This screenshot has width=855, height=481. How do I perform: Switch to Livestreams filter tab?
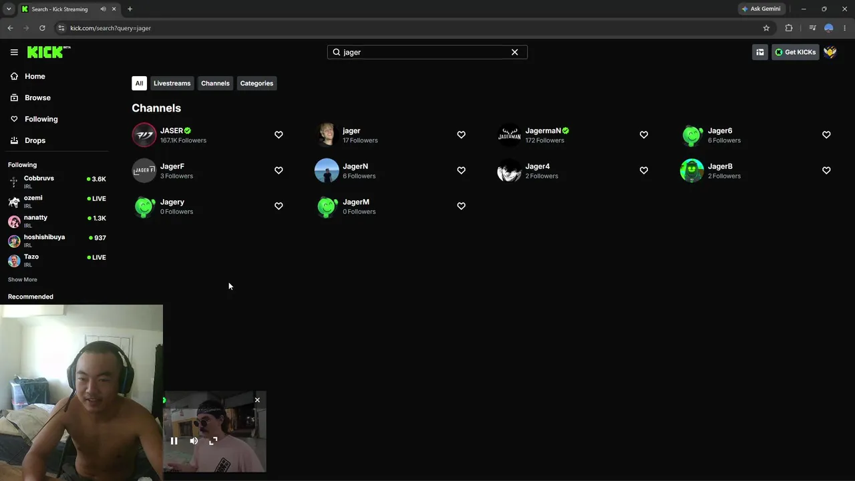pyautogui.click(x=172, y=84)
